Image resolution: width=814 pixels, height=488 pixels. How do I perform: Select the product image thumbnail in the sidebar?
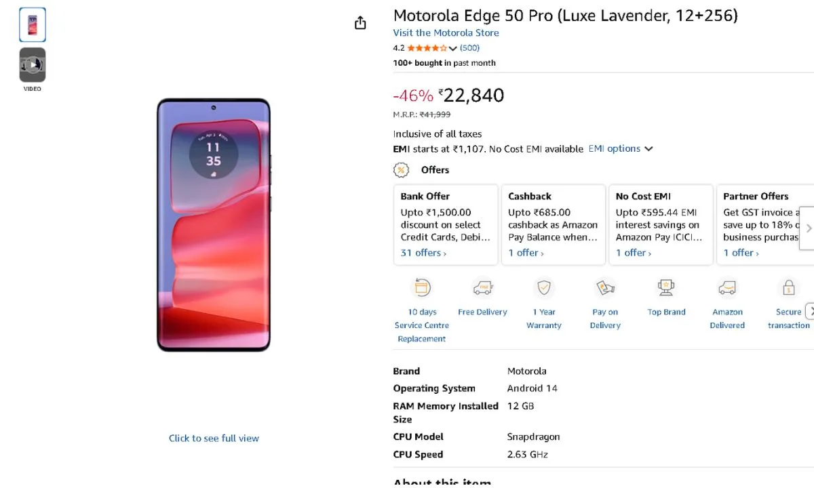32,24
